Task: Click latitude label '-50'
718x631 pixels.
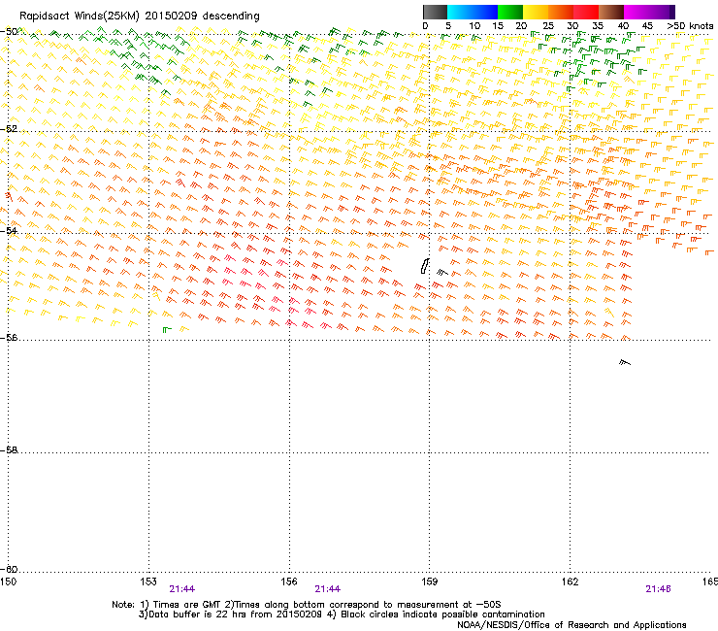Action: point(9,32)
